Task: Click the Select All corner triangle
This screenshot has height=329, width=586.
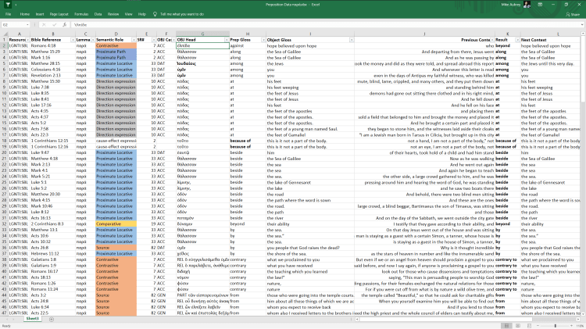Action: point(4,34)
